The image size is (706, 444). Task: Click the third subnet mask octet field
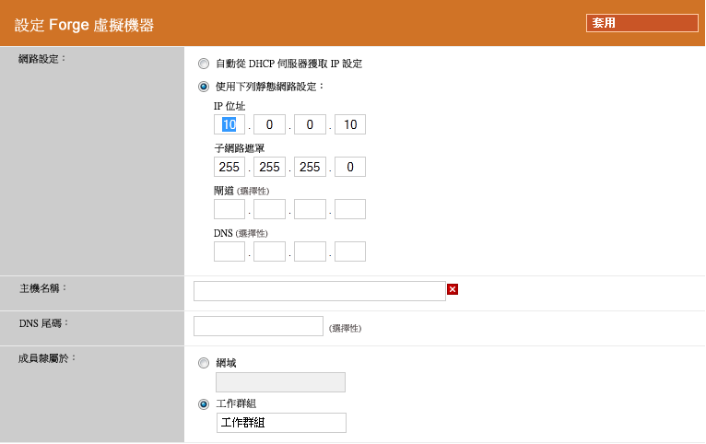pos(310,167)
